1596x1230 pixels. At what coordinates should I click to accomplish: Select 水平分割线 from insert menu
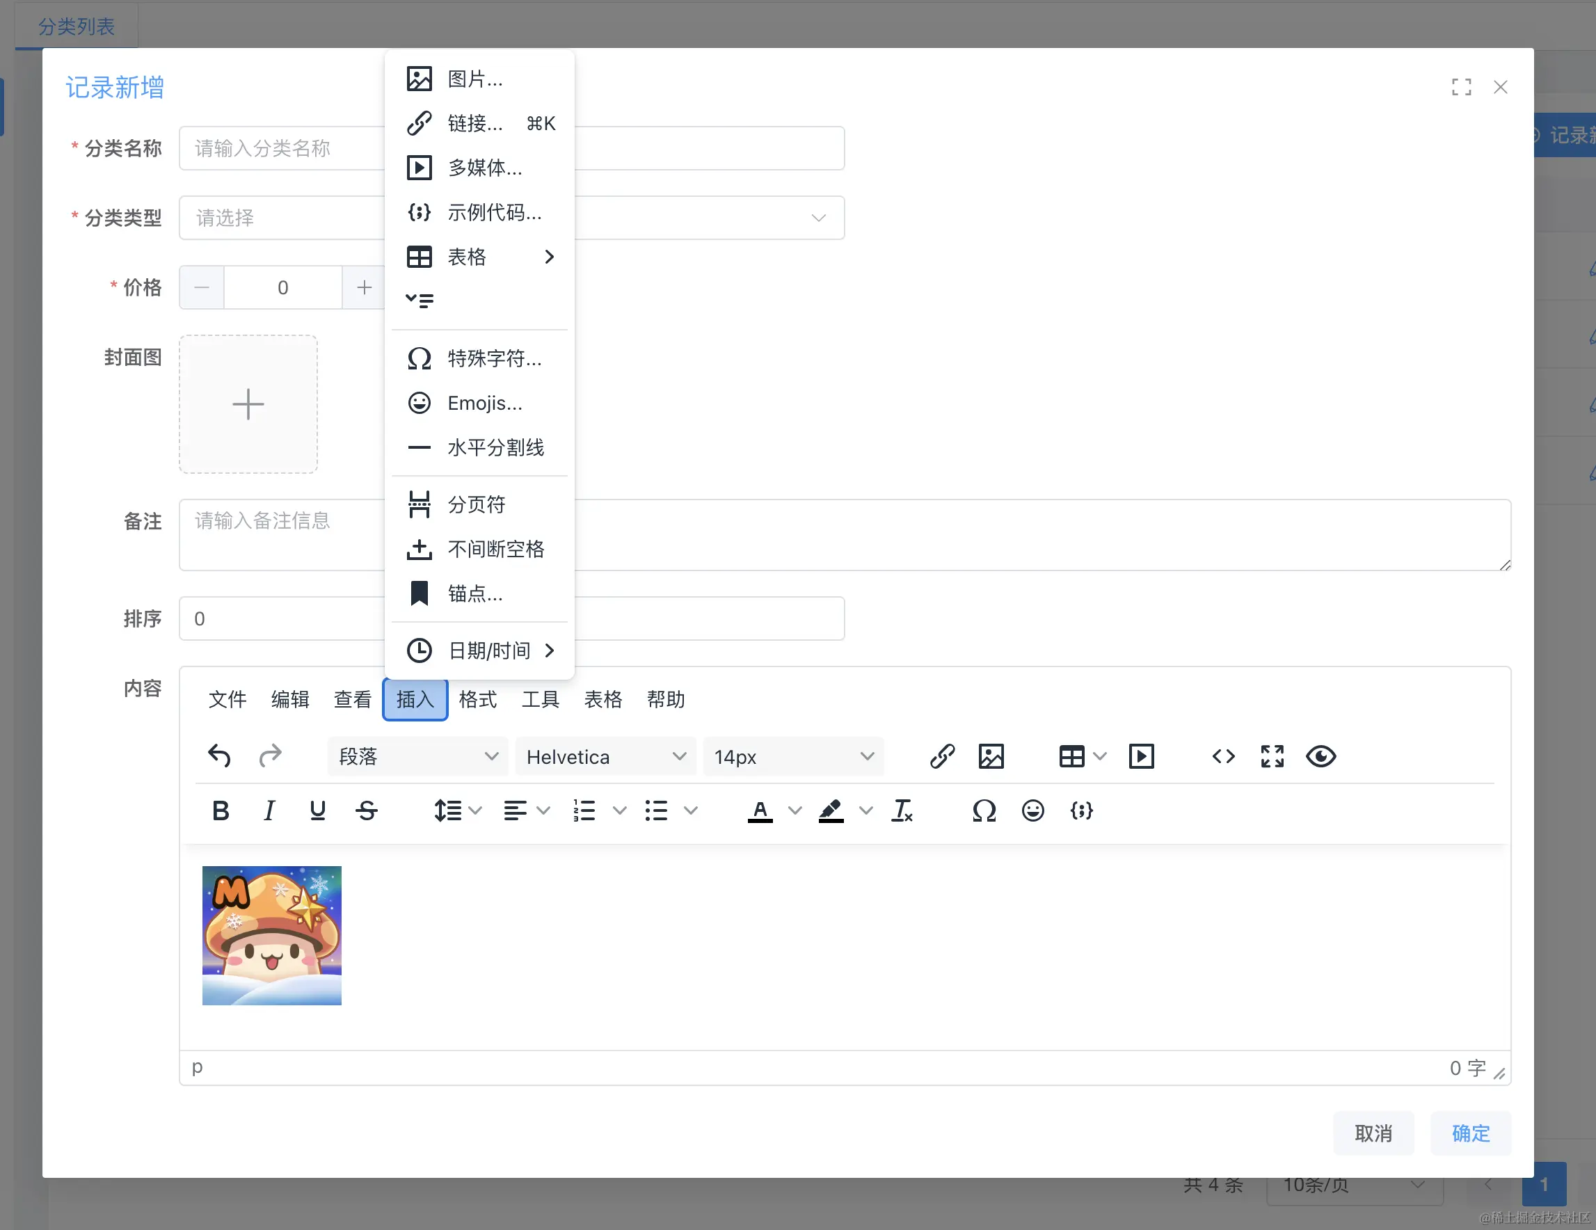(x=495, y=447)
